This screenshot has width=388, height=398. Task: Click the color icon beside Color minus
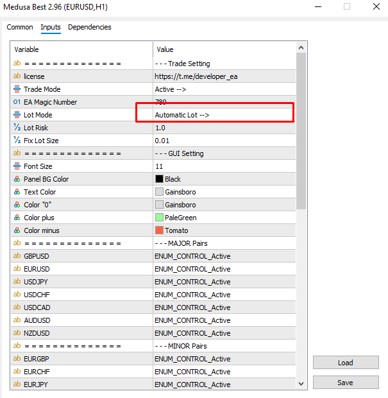(17, 230)
